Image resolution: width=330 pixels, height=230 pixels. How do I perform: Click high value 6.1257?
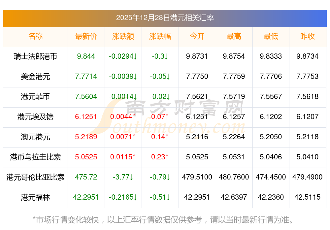(234, 116)
